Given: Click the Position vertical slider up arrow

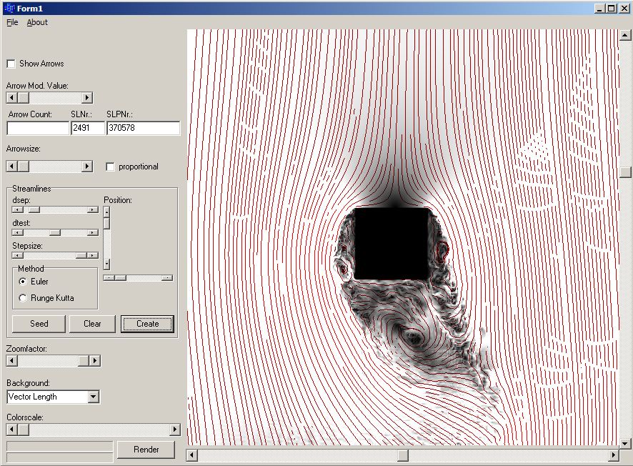Looking at the screenshot, I should (x=106, y=212).
